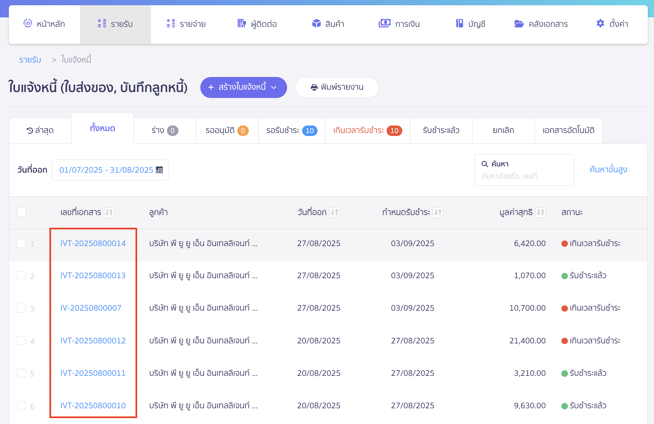The width and height of the screenshot is (654, 424).
Task: Click the document library folder icon
Action: point(519,24)
